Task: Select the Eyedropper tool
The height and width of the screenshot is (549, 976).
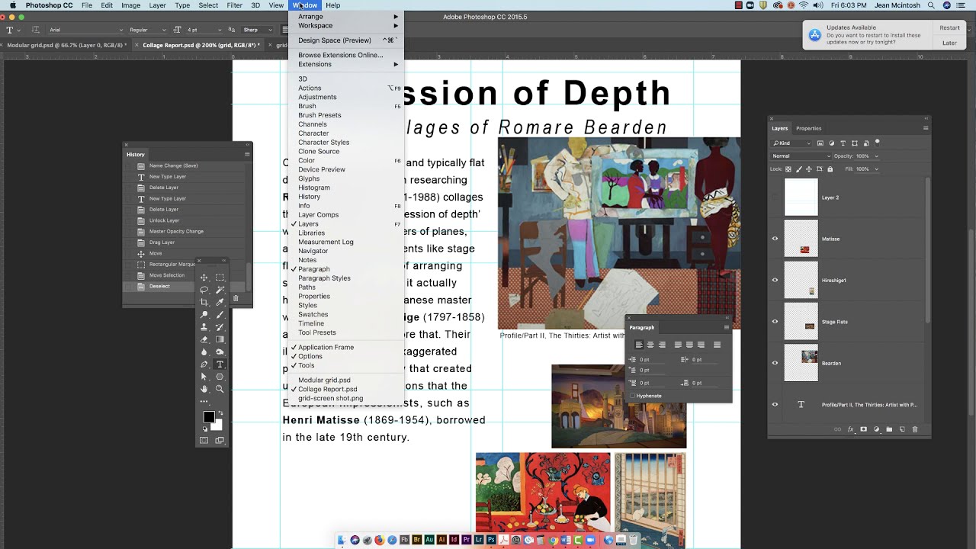Action: pos(220,302)
